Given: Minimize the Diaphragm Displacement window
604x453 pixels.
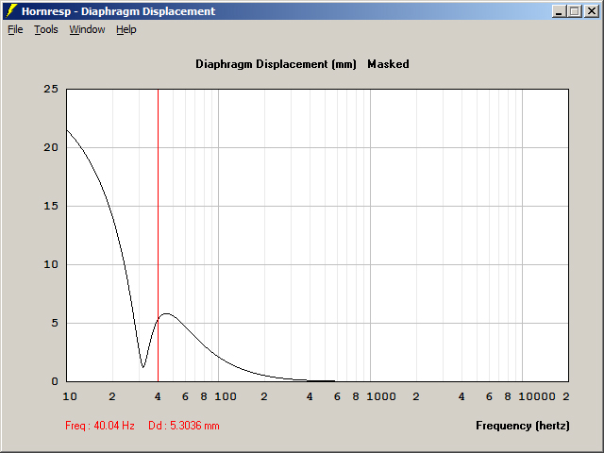Looking at the screenshot, I should pos(559,11).
